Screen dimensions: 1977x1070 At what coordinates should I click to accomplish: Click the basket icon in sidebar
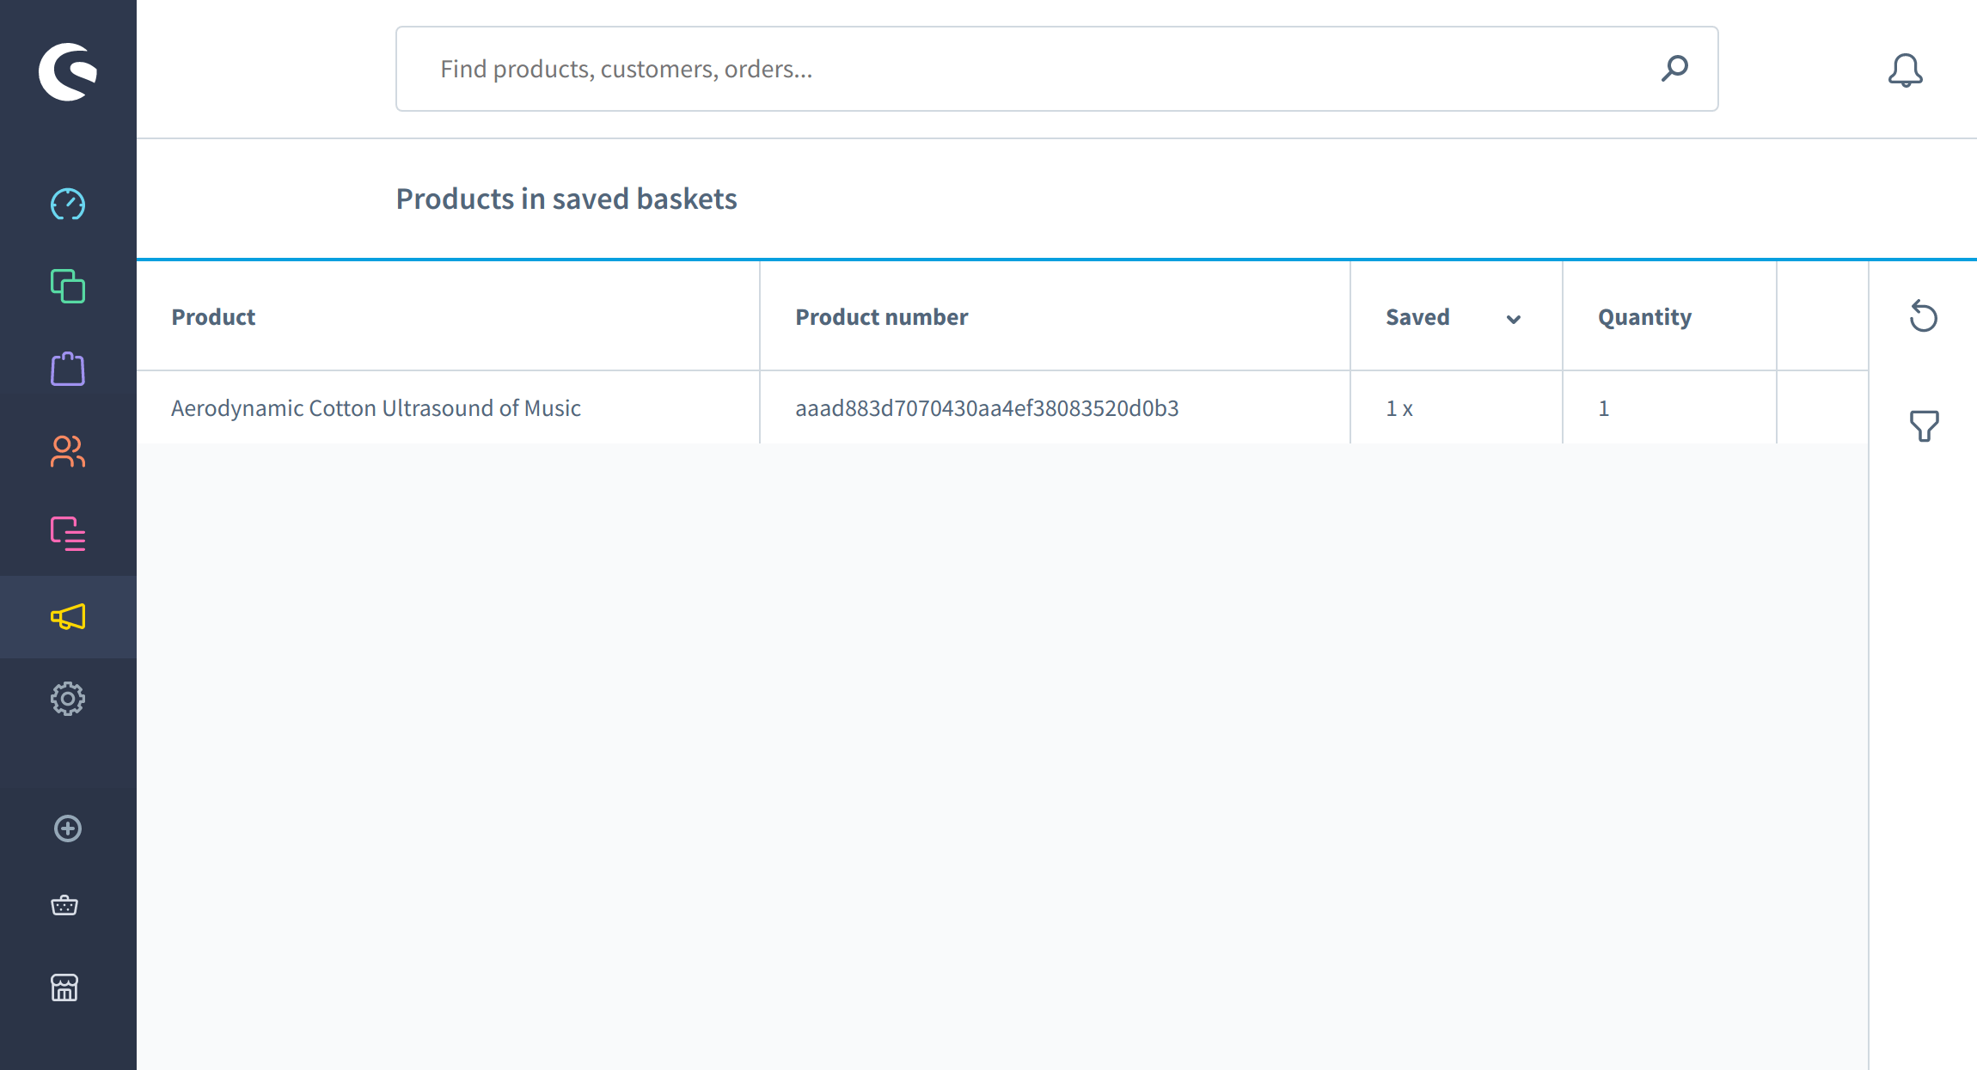[x=64, y=905]
